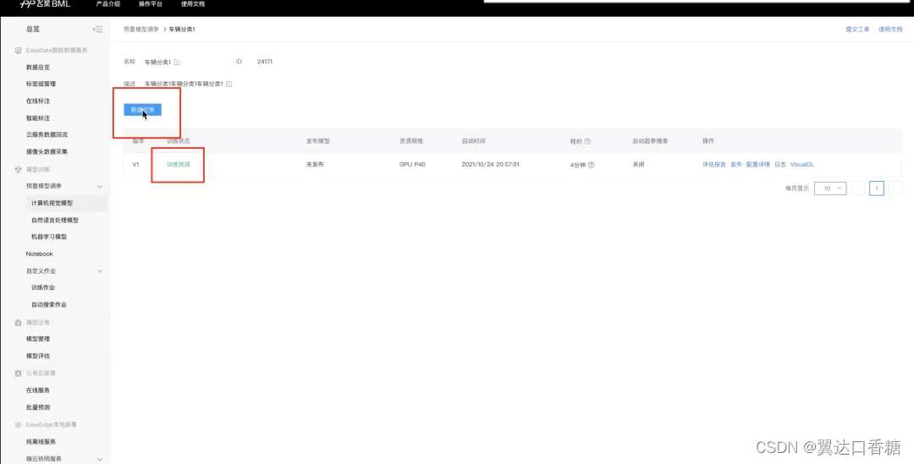Select 计算机视觉模型 in the sidebar
This screenshot has height=464, width=914.
(x=52, y=203)
